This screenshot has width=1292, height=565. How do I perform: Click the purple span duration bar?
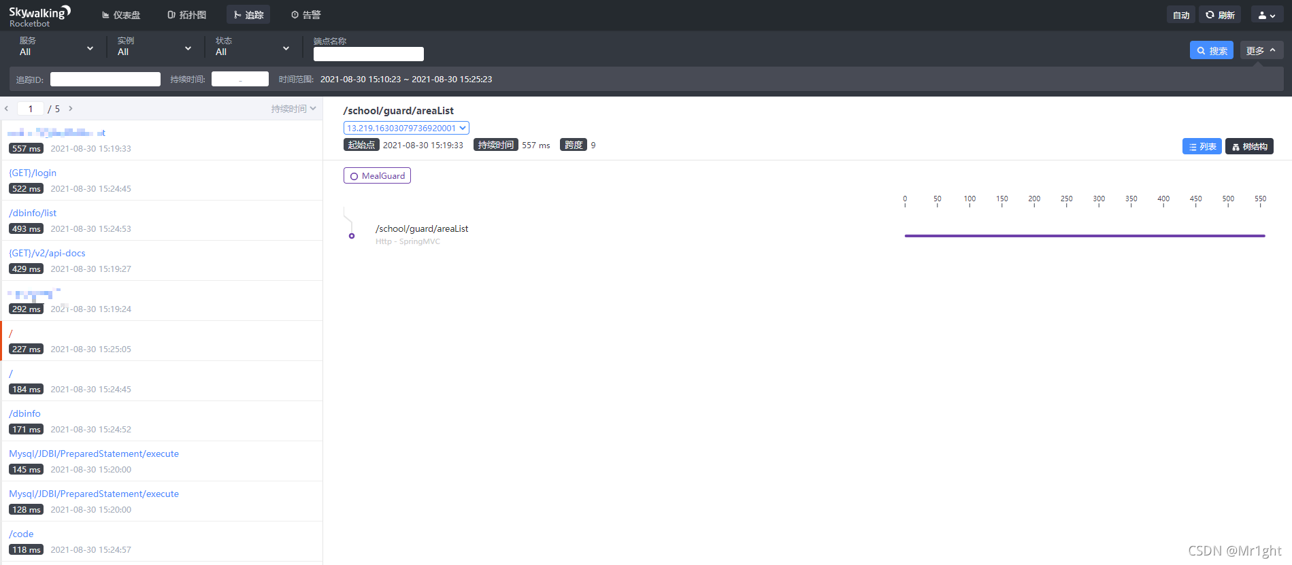tap(1084, 236)
